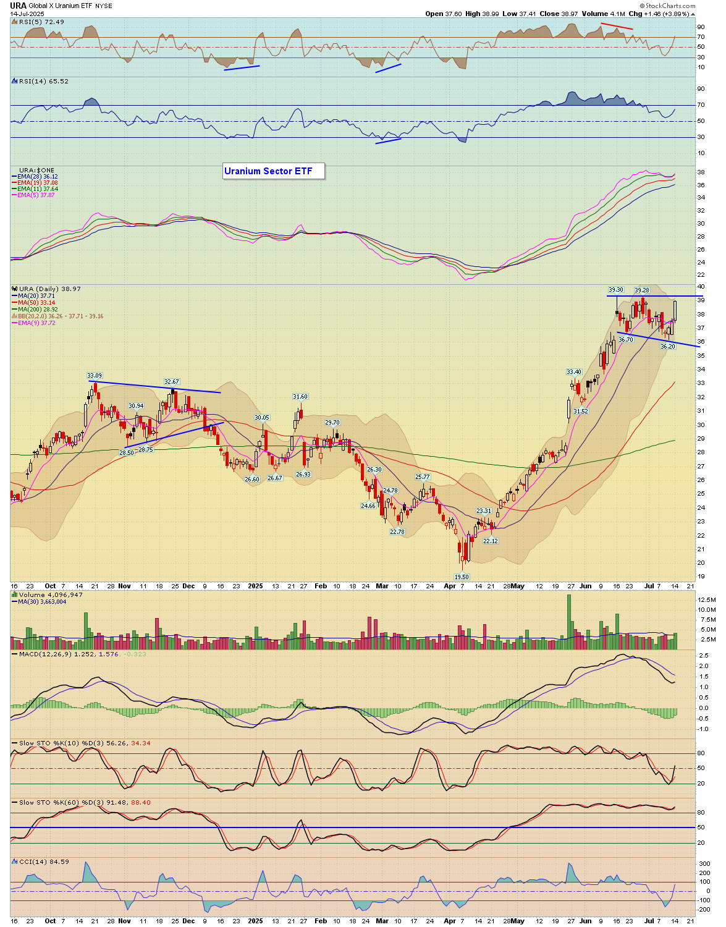Image resolution: width=726 pixels, height=927 pixels.
Task: Click the 23.31 price label
Action: point(484,511)
